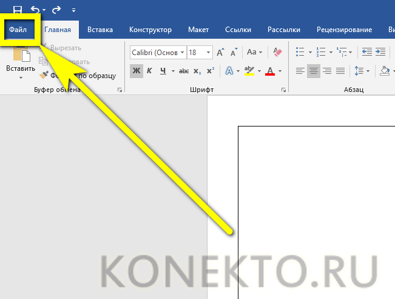
Task: Switch to the Макет tab
Action: tap(198, 30)
